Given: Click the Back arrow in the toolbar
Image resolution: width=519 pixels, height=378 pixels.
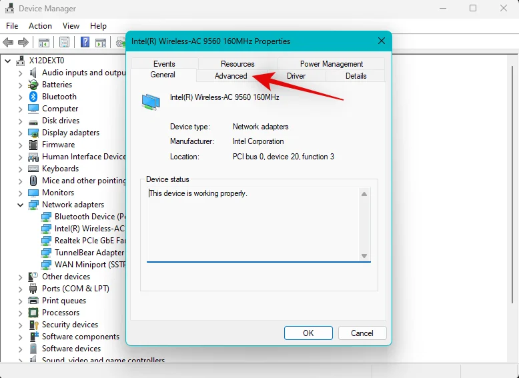Looking at the screenshot, I should (9, 43).
